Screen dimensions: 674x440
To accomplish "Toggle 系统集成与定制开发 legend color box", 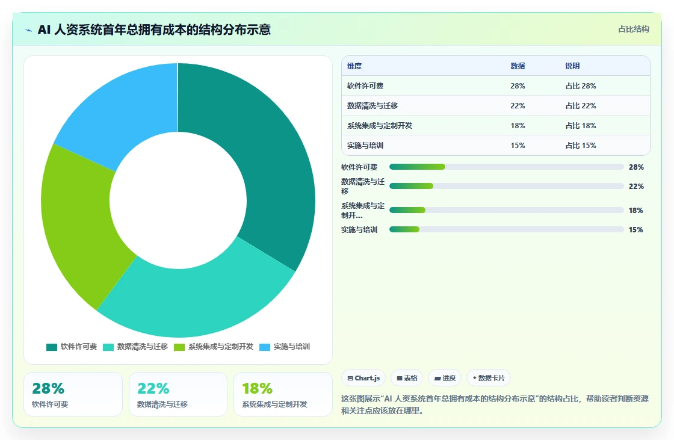I will click(179, 347).
